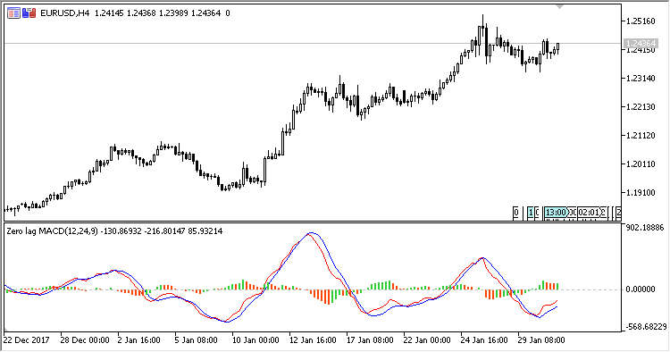Click the 1.19100 price scale value
This screenshot has height=352, width=670.
641,193
